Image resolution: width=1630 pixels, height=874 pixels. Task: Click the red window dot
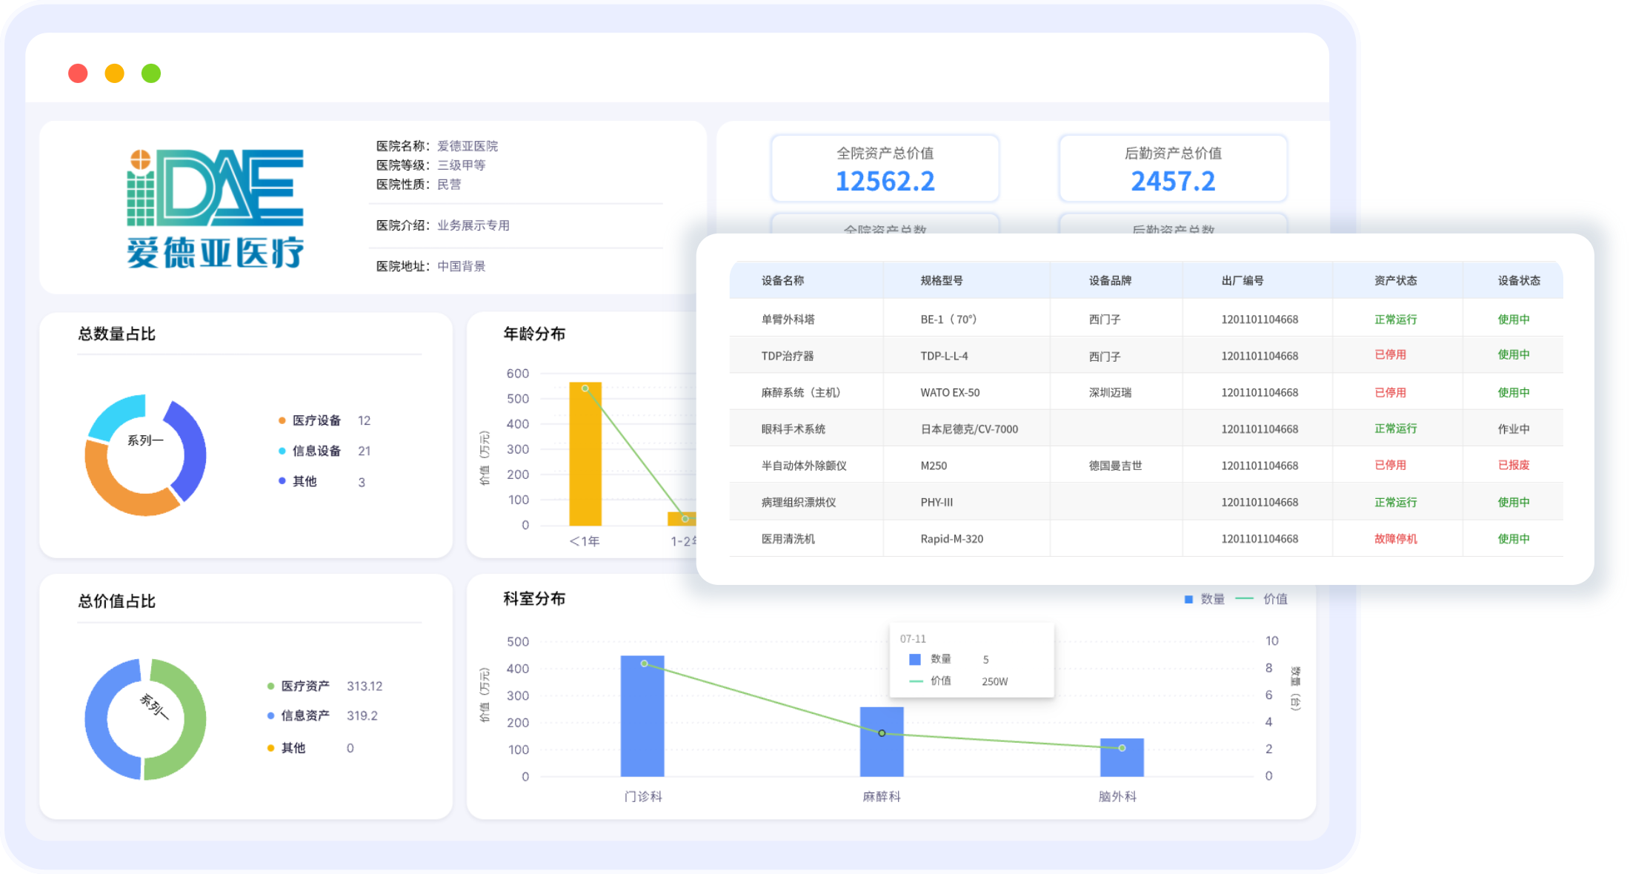(78, 73)
